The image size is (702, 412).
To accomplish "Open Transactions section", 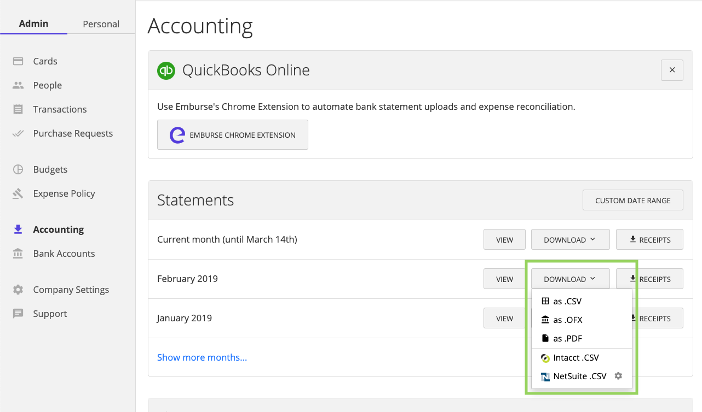I will (x=60, y=109).
